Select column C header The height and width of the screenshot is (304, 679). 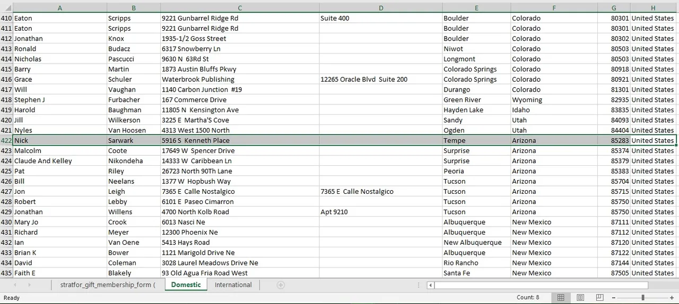click(x=240, y=8)
